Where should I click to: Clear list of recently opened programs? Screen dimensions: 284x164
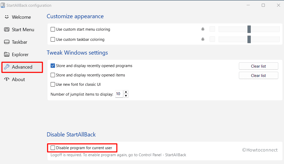258,66
